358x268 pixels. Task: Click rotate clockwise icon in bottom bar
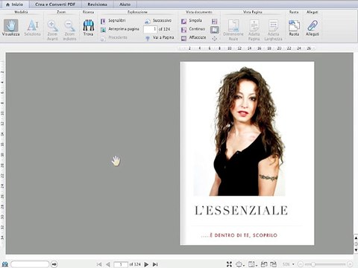click(274, 264)
